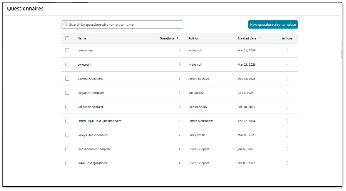
Task: Click author Carey Smith
Action: click(197, 135)
